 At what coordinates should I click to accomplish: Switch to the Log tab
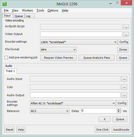point(30,16)
